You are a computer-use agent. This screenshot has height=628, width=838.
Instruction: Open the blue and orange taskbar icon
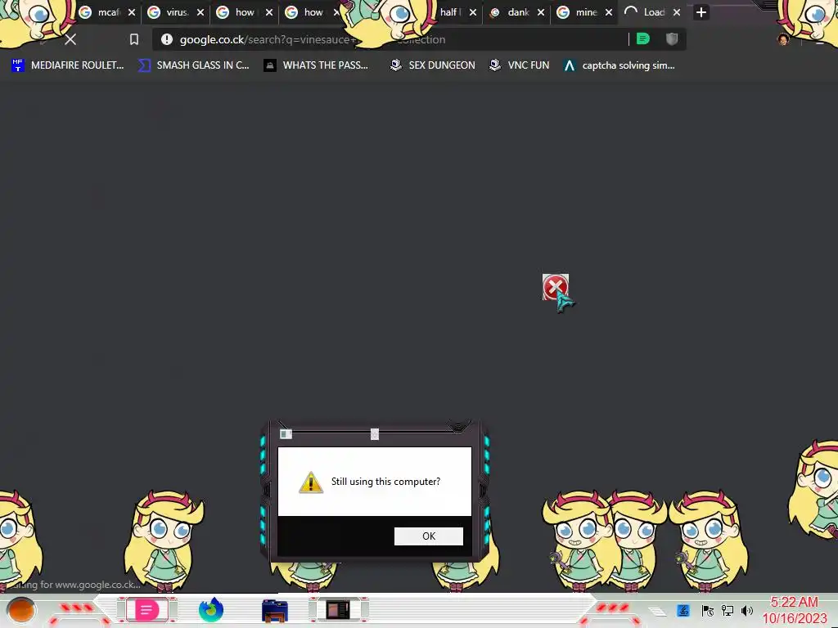pos(275,611)
